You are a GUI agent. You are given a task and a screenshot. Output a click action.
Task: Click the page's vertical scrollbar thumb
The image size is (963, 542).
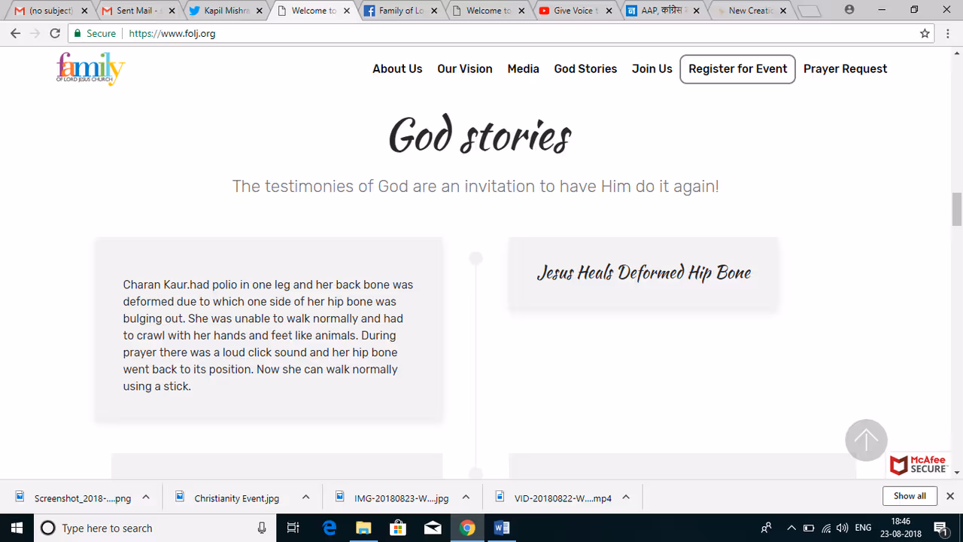[x=957, y=209]
